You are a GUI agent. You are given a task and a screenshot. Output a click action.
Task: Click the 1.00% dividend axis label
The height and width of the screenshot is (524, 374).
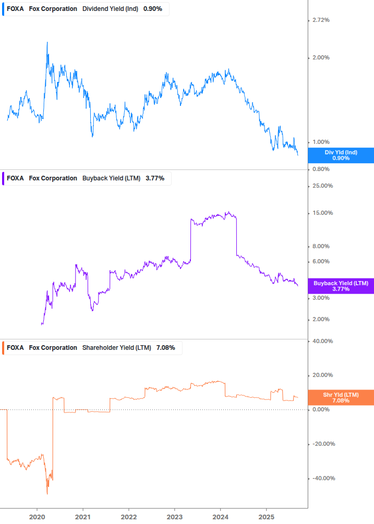(x=321, y=142)
